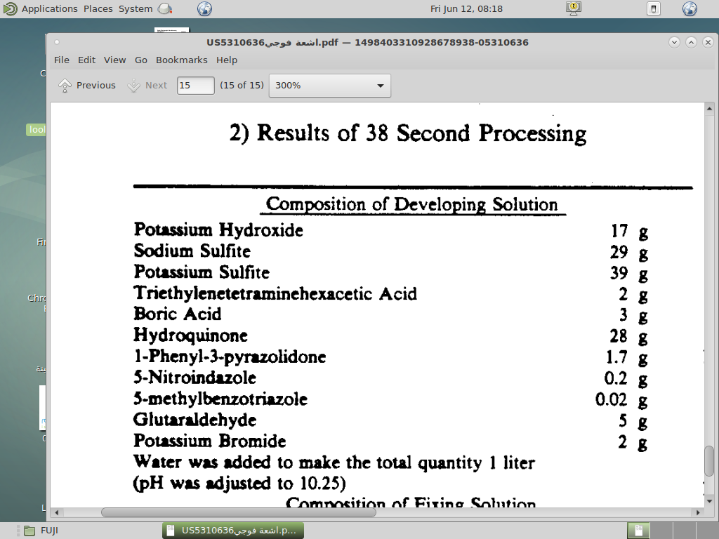Click the distribution logo on the panel

click(10, 8)
